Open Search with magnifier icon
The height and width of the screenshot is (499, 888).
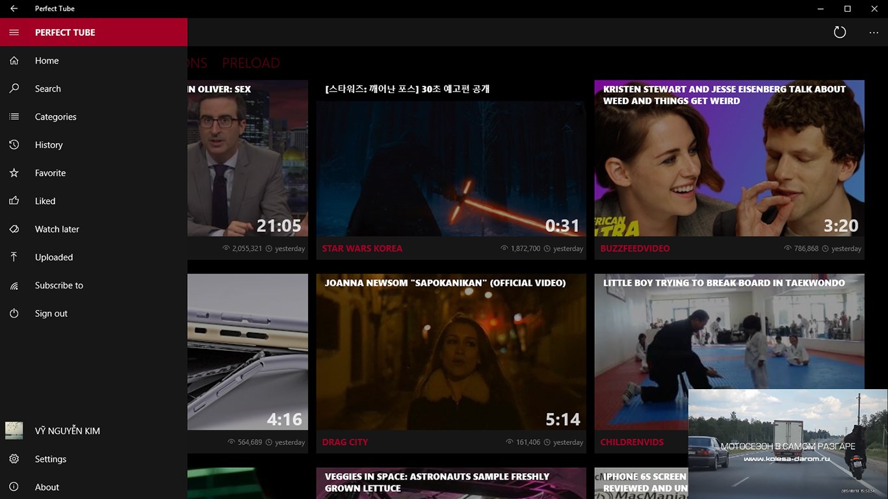(x=14, y=88)
